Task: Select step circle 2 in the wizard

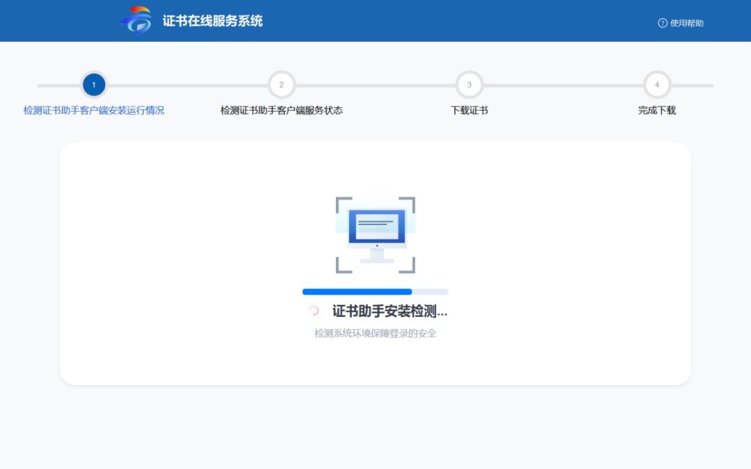Action: [282, 84]
